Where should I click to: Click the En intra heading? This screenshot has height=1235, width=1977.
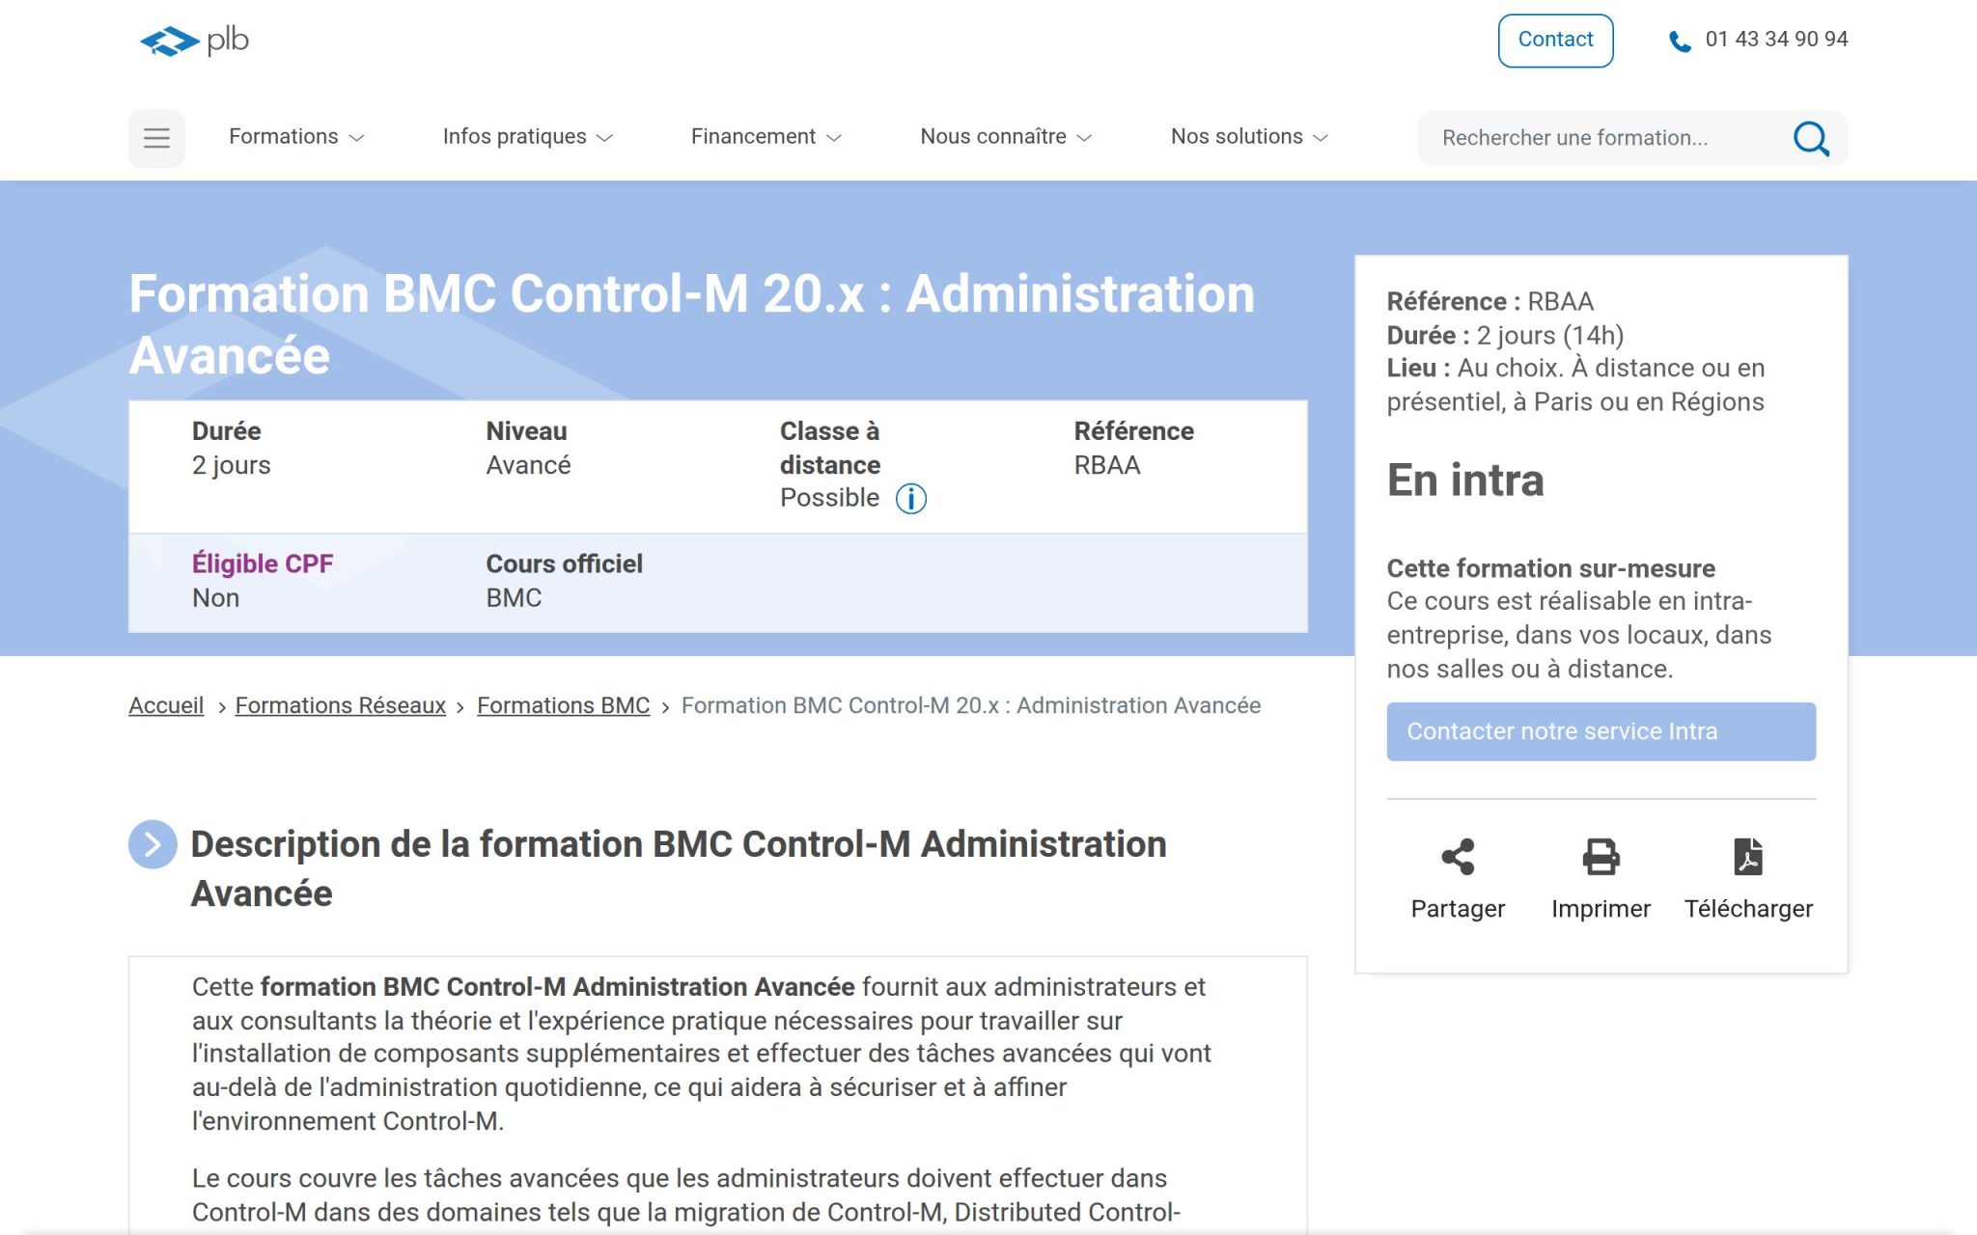(1465, 480)
